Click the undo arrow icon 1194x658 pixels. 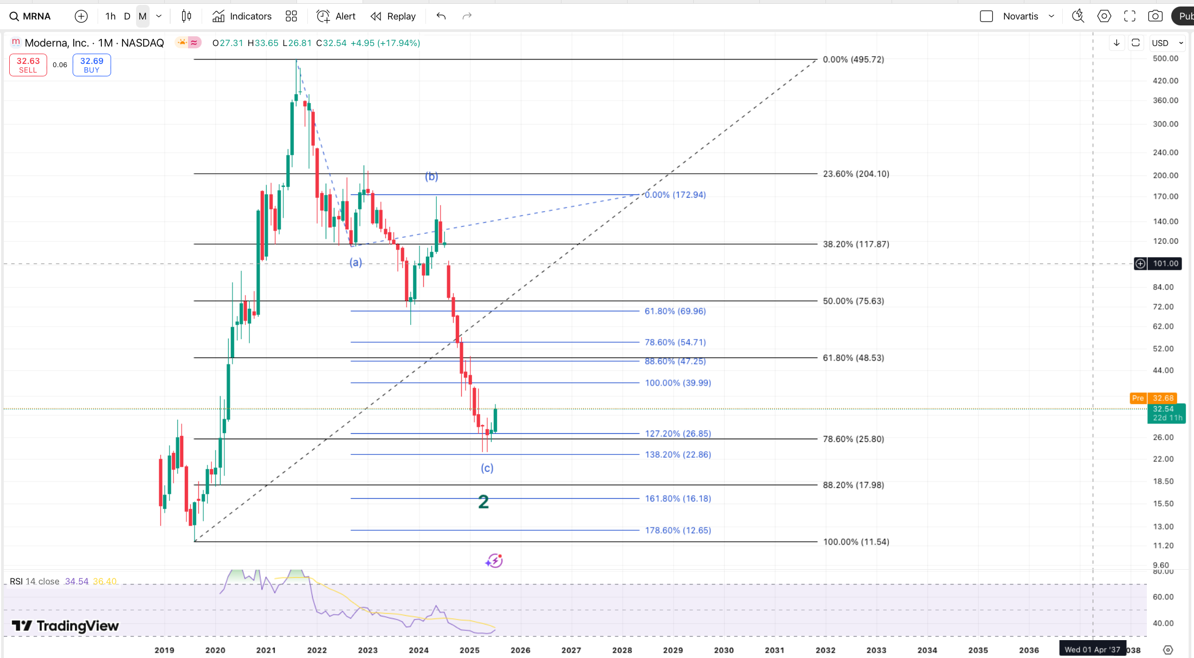(441, 16)
